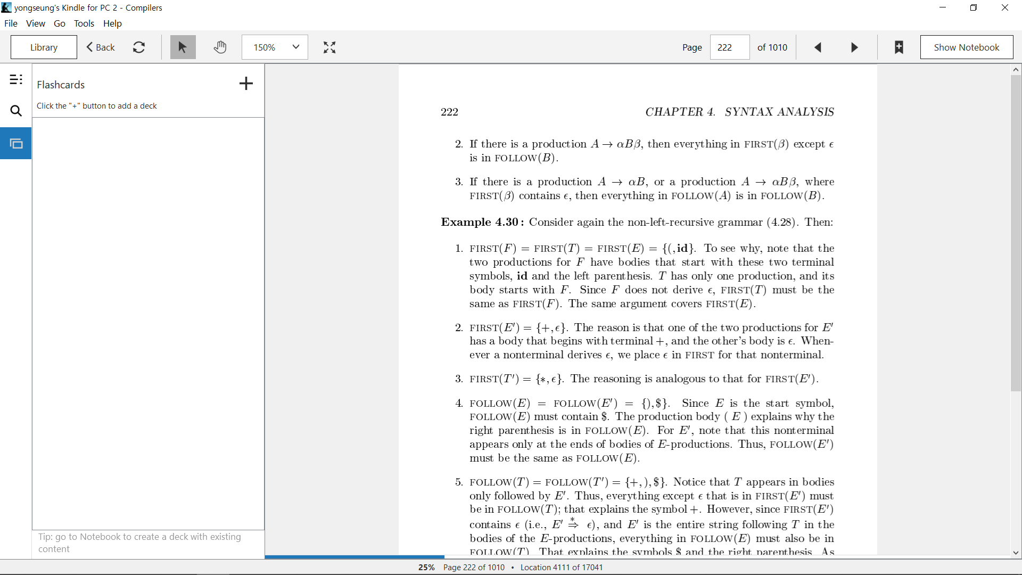Go to the previous page arrow
Screen dimensions: 1022x575
[818, 47]
